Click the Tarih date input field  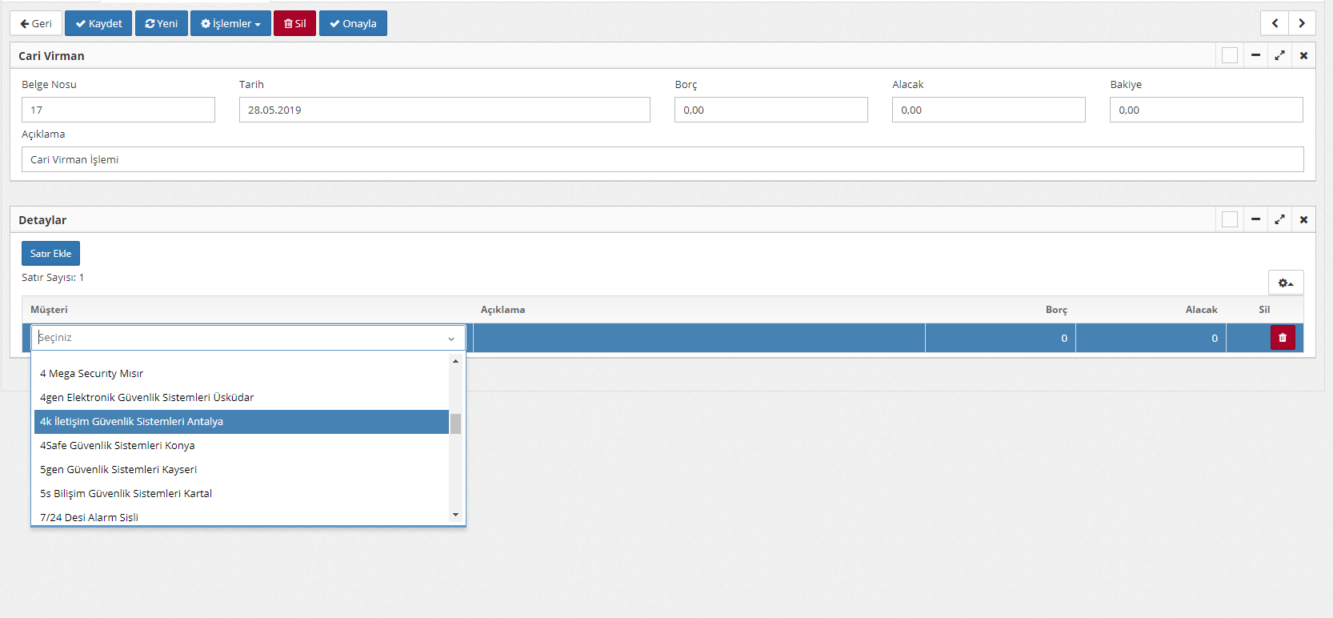[x=444, y=110]
